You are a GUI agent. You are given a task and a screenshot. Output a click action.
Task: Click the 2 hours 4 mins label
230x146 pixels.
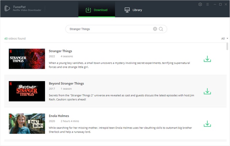click(70, 121)
